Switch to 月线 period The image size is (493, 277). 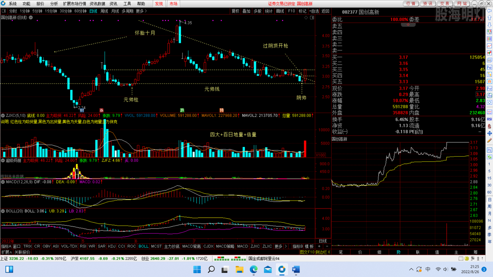coord(115,11)
